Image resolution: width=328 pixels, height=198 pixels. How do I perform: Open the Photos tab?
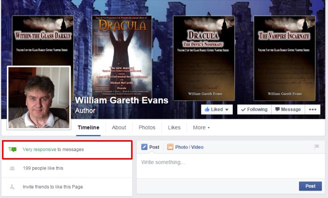point(147,128)
